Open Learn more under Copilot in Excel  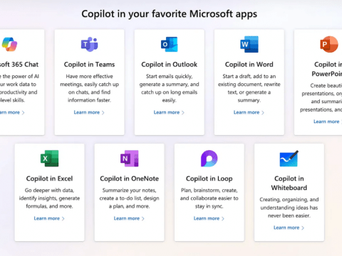[x=49, y=218]
